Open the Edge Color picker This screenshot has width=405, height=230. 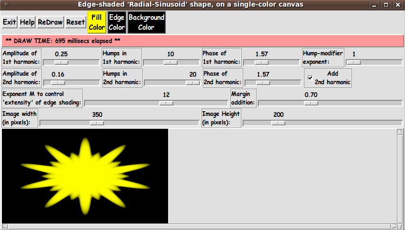coord(116,23)
